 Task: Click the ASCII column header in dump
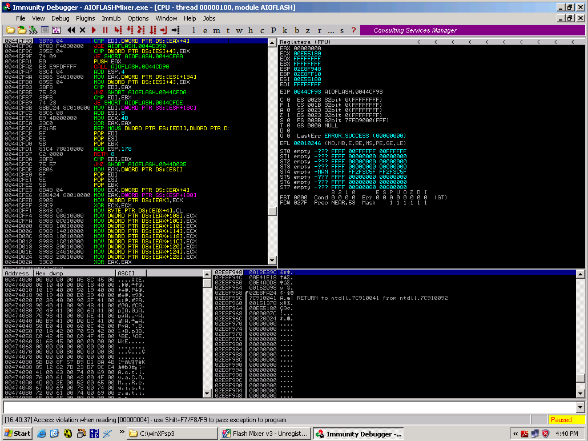[131, 273]
